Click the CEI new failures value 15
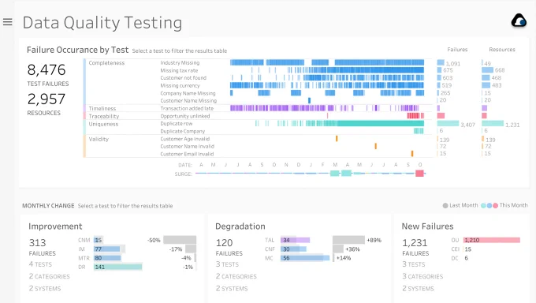The height and width of the screenshot is (303, 536). 468,249
